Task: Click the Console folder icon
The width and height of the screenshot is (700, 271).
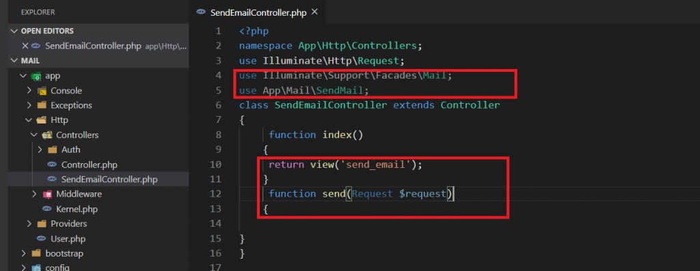Action: pos(42,91)
